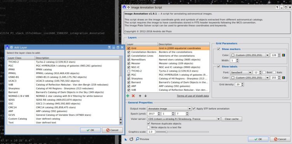This screenshot has height=144, width=292.
Task: Enable Write objects to a text file
Action: pos(148,127)
